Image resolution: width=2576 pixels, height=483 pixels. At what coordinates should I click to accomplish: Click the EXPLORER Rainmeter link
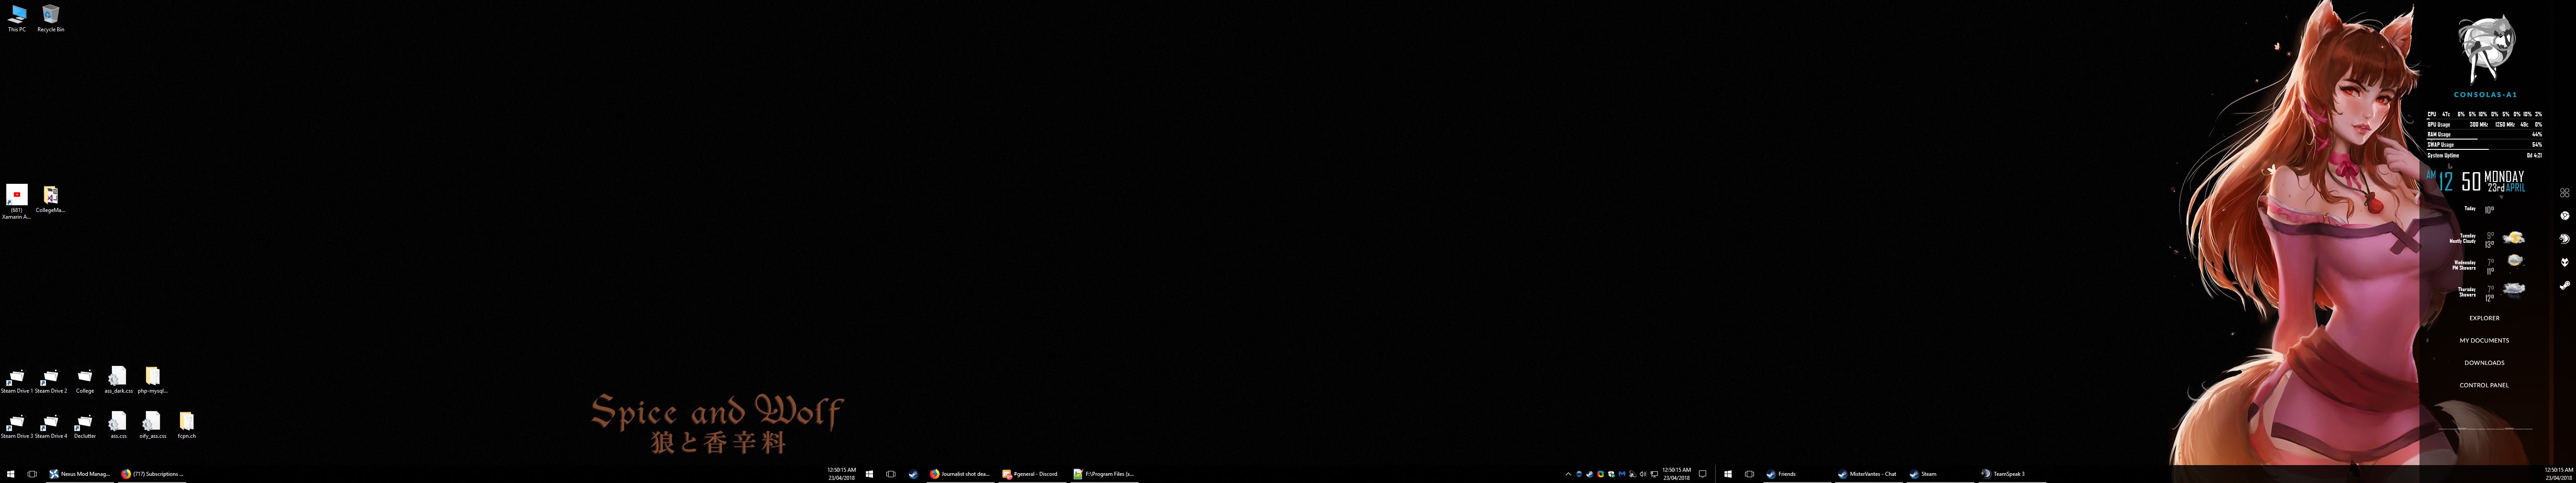click(2484, 318)
